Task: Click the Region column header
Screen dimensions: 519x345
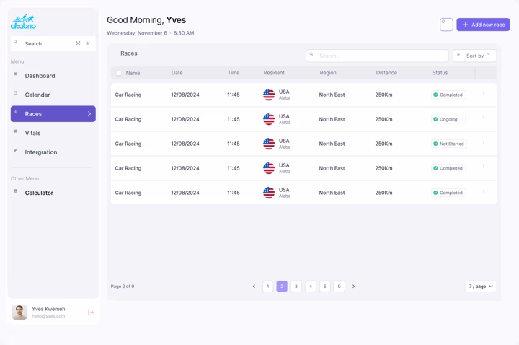Action: [328, 73]
